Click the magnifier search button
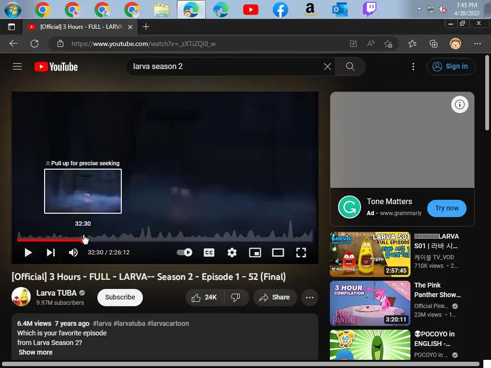 point(350,66)
